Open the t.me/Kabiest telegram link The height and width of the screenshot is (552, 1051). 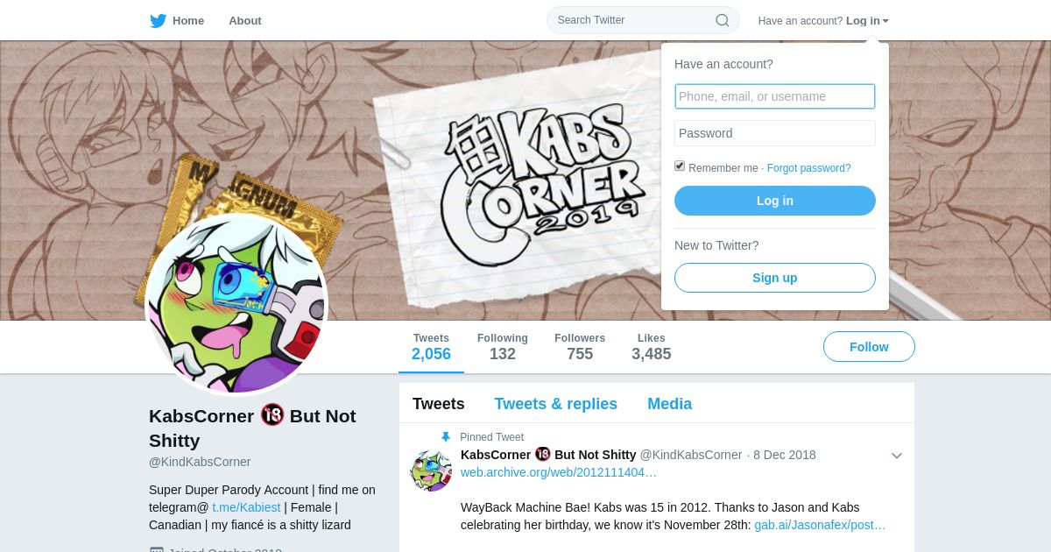246,507
